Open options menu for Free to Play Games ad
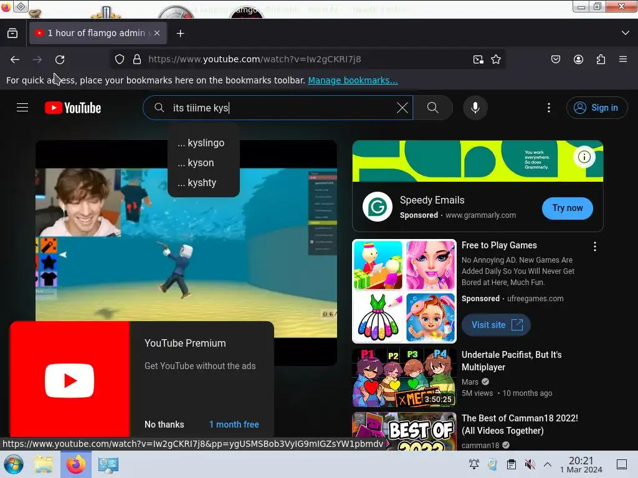 (595, 246)
